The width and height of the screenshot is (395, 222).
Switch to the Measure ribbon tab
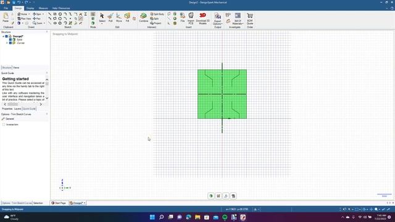tap(43, 8)
